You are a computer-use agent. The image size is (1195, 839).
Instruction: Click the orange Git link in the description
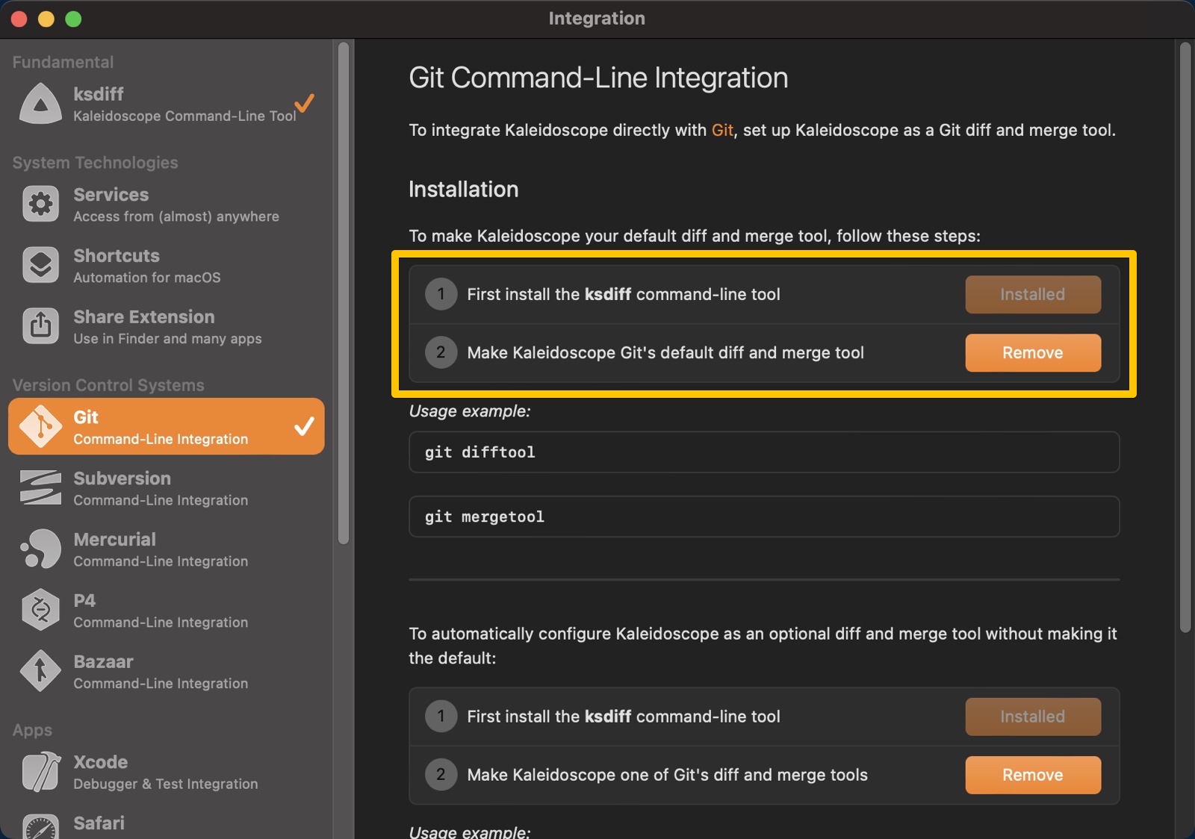click(722, 130)
